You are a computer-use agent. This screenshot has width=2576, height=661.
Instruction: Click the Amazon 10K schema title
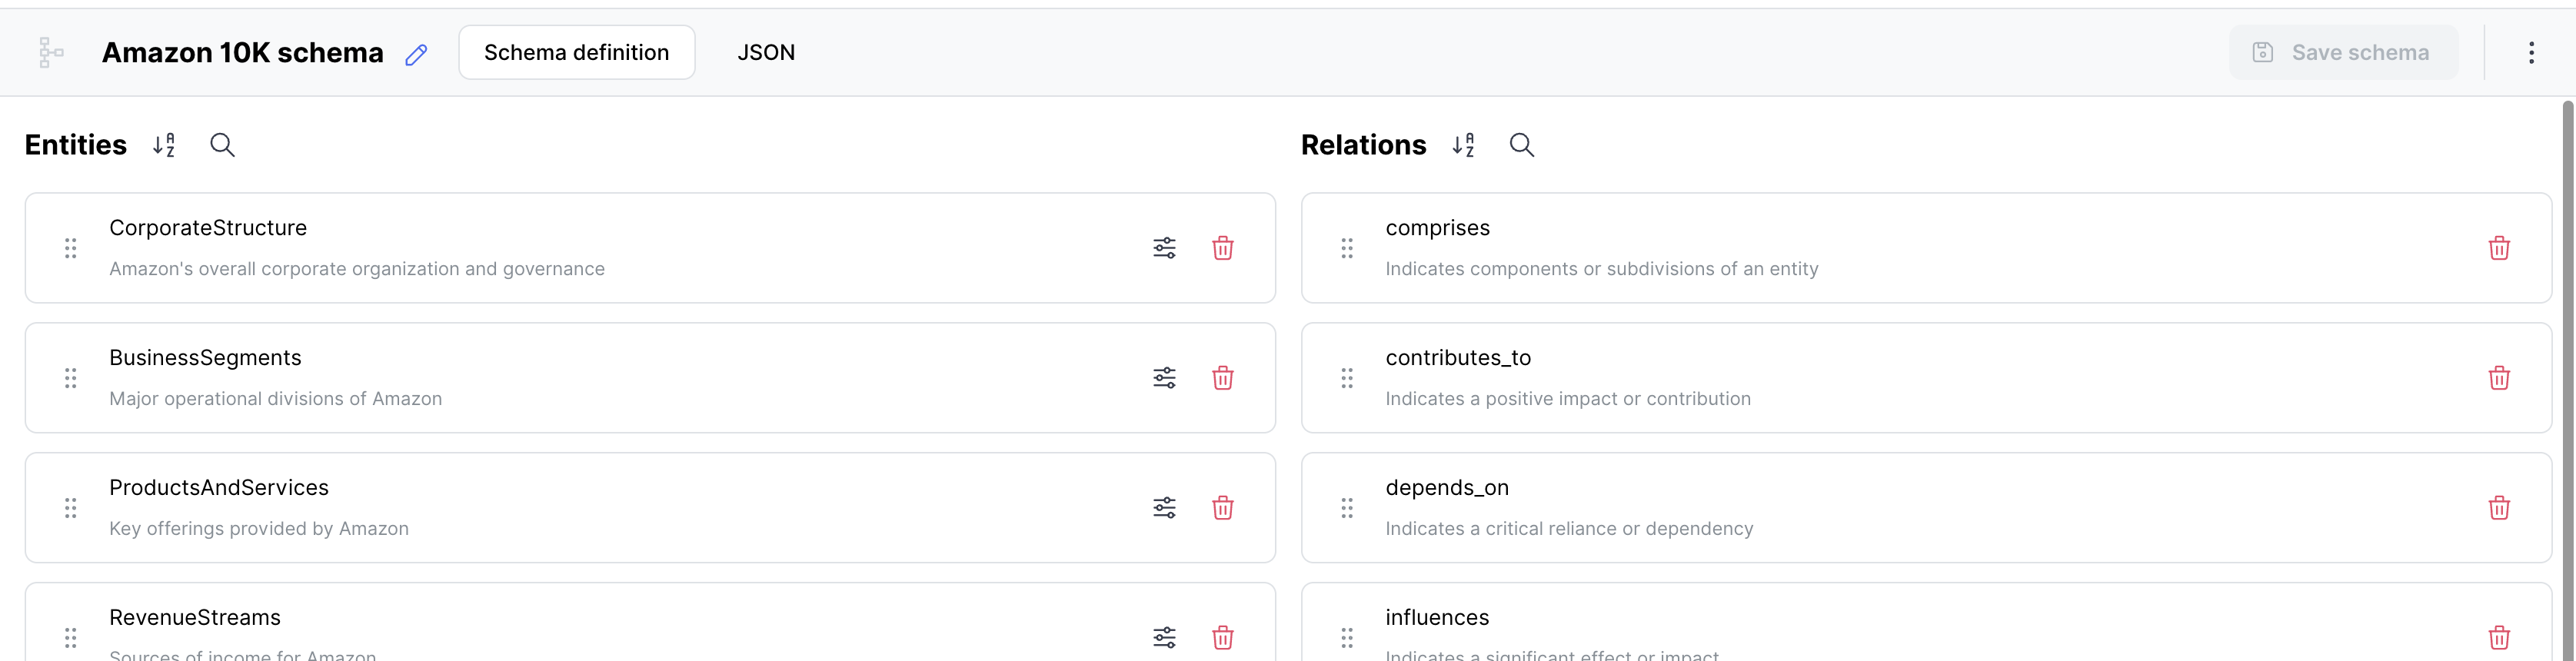point(242,52)
